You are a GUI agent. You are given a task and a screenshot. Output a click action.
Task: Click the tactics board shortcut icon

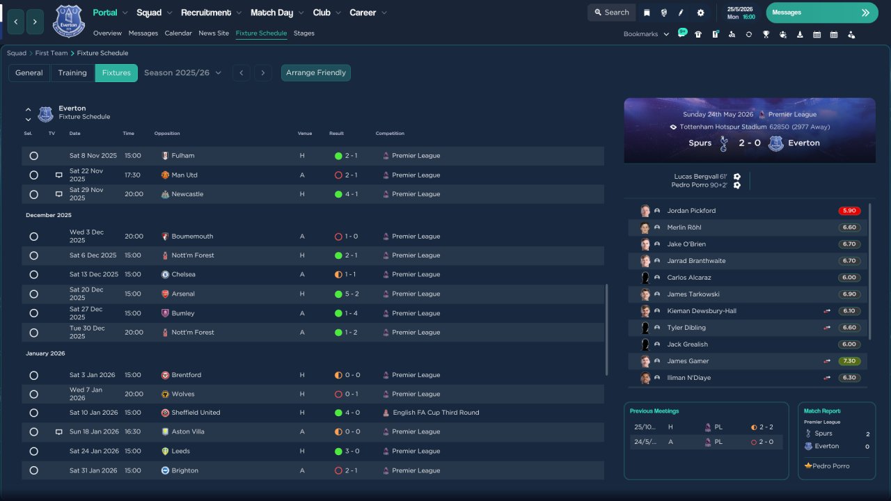point(715,34)
